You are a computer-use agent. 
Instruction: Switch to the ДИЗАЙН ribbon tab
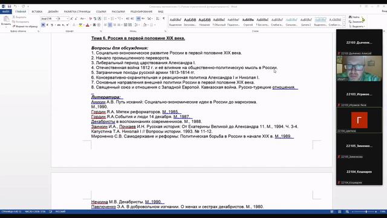click(x=53, y=12)
